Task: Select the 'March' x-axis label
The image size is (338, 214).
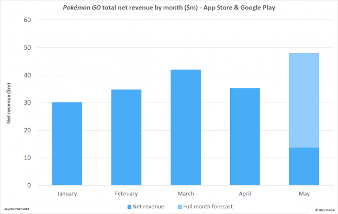Action: [186, 194]
